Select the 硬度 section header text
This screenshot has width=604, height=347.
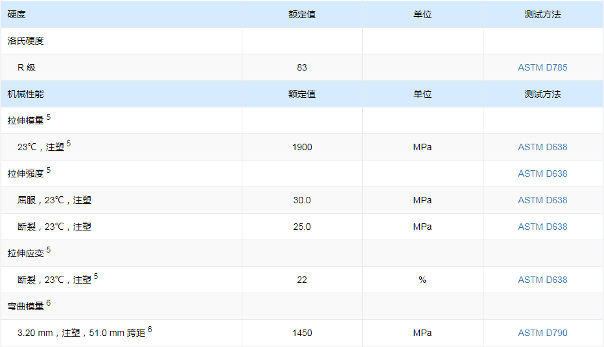[x=17, y=14]
